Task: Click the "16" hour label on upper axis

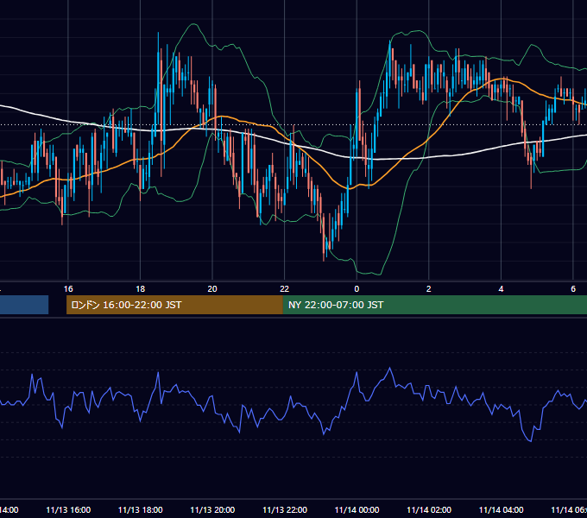Action: pyautogui.click(x=68, y=289)
